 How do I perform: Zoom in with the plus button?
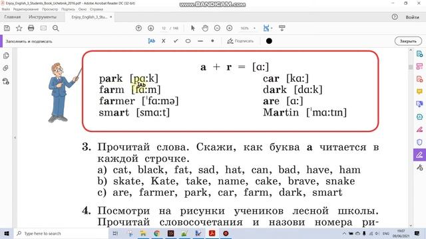[229, 28]
